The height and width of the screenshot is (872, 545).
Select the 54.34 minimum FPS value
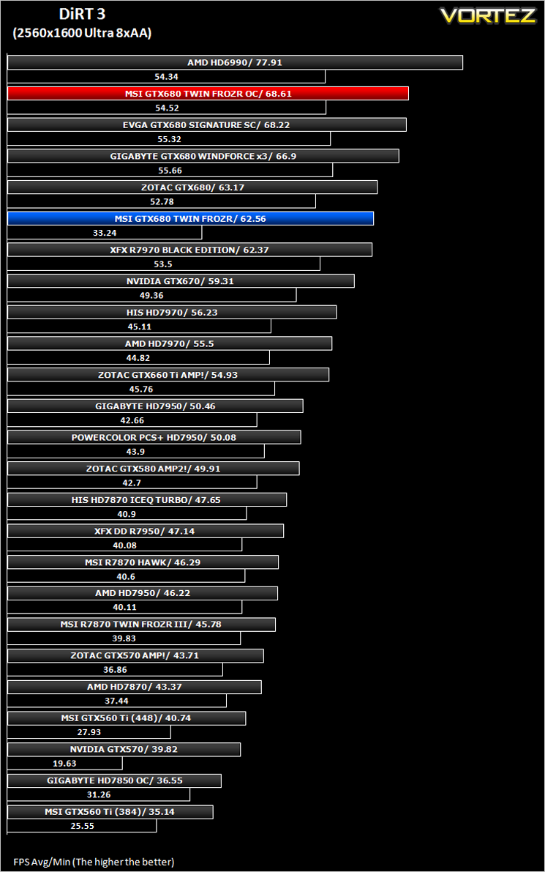pos(166,77)
